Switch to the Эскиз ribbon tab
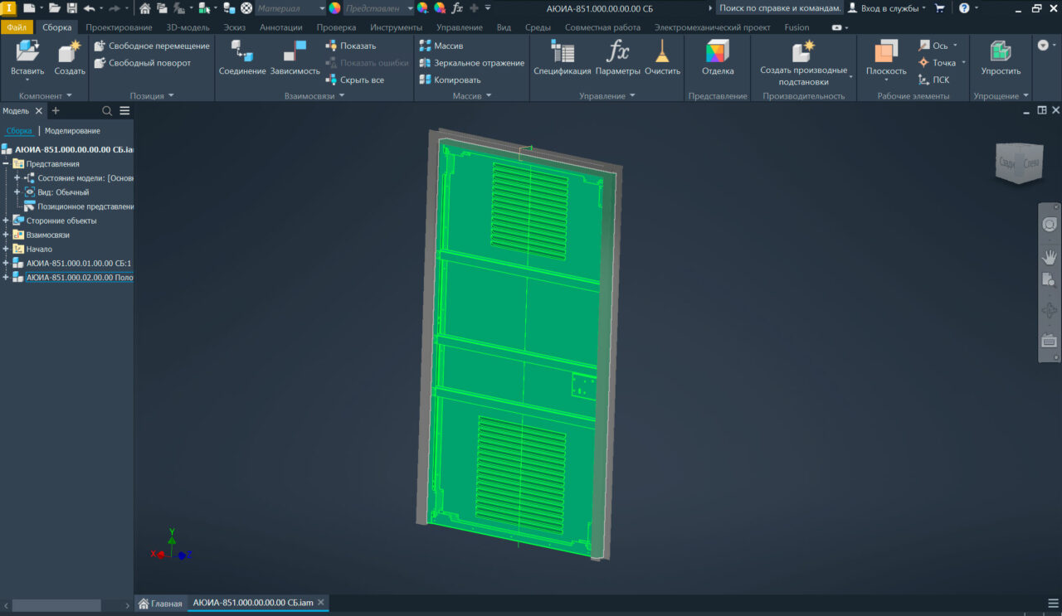This screenshot has height=616, width=1062. (234, 27)
